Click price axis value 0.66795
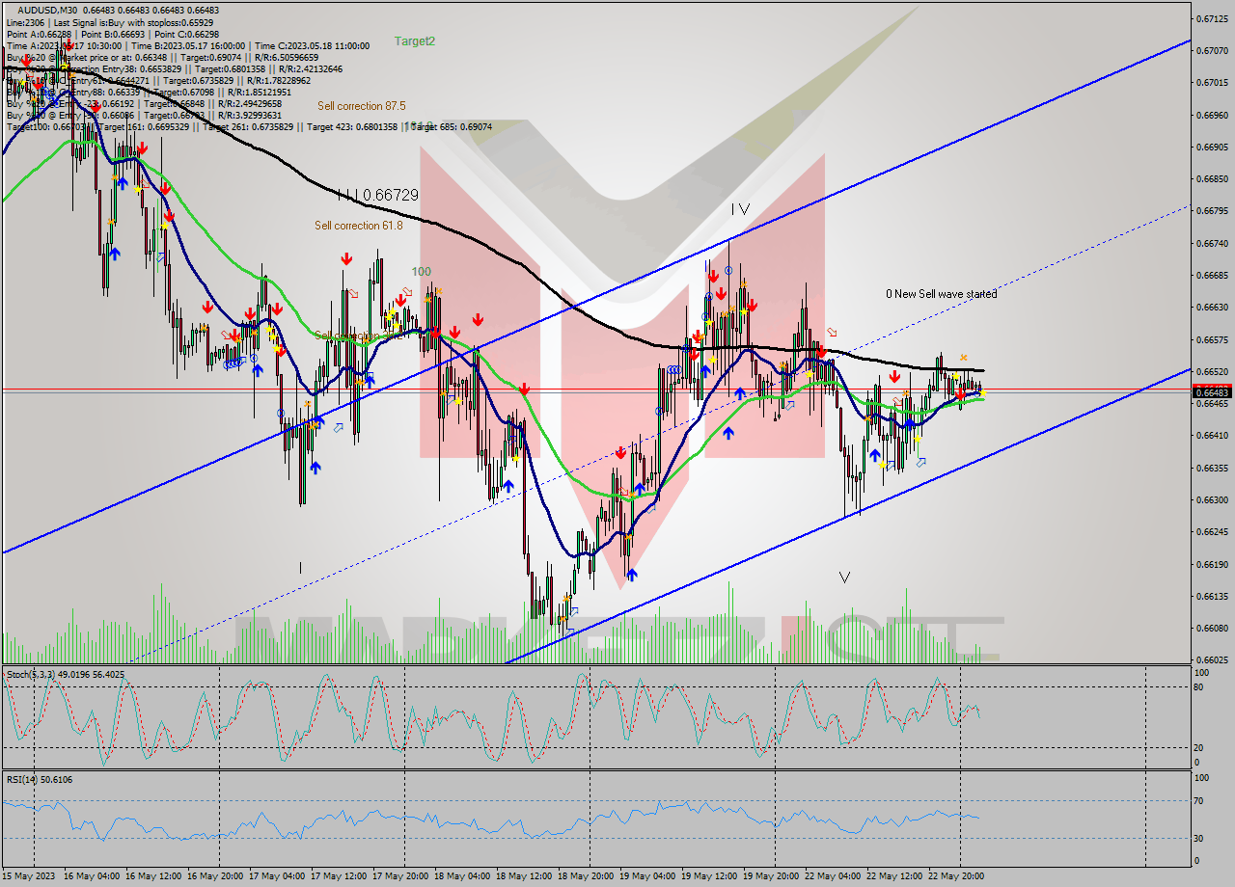 click(x=1211, y=211)
